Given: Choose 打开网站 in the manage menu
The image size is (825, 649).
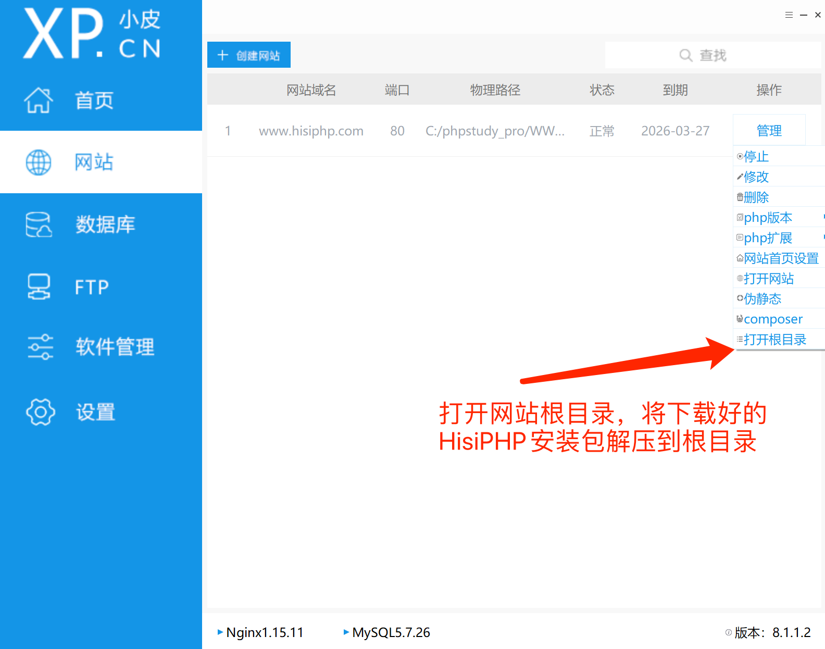Looking at the screenshot, I should [779, 278].
